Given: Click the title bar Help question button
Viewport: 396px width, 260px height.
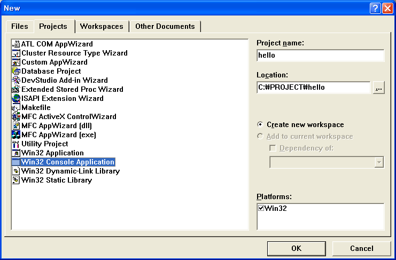Looking at the screenshot, I should point(375,8).
